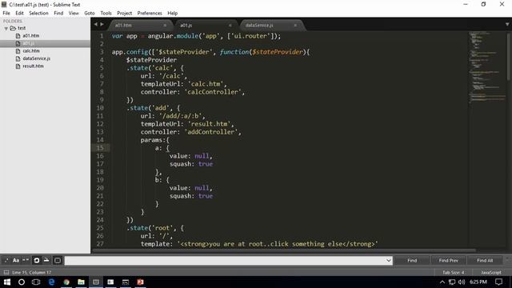Open dataService.js in the sidebar
The height and width of the screenshot is (288, 512).
click(x=36, y=58)
